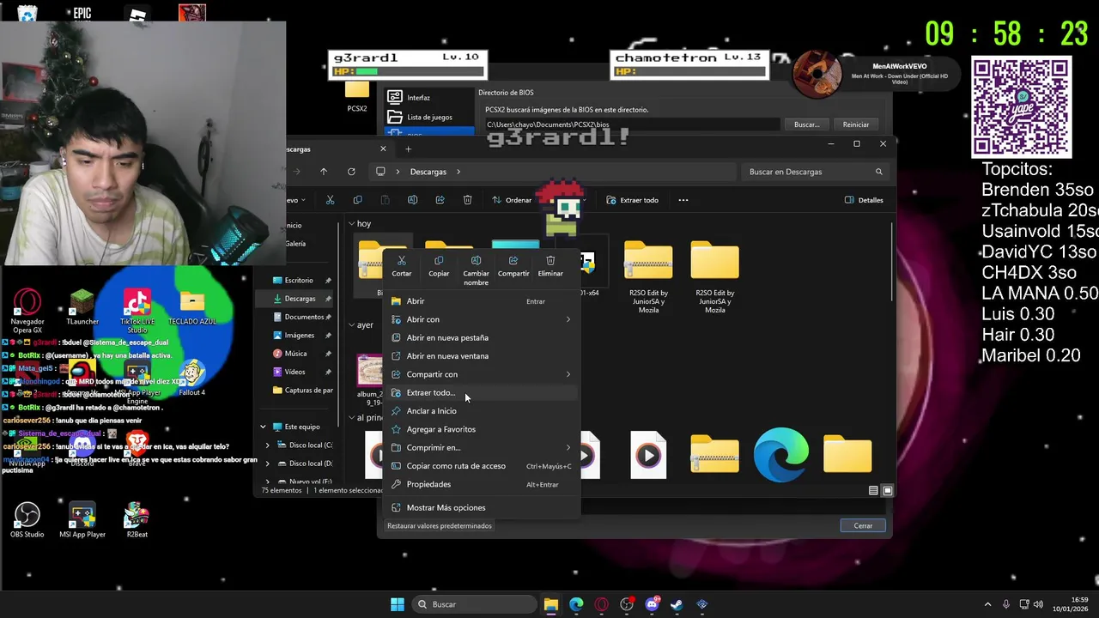Rename via the Cambiar nombre icon
This screenshot has height=618, width=1099.
[476, 270]
